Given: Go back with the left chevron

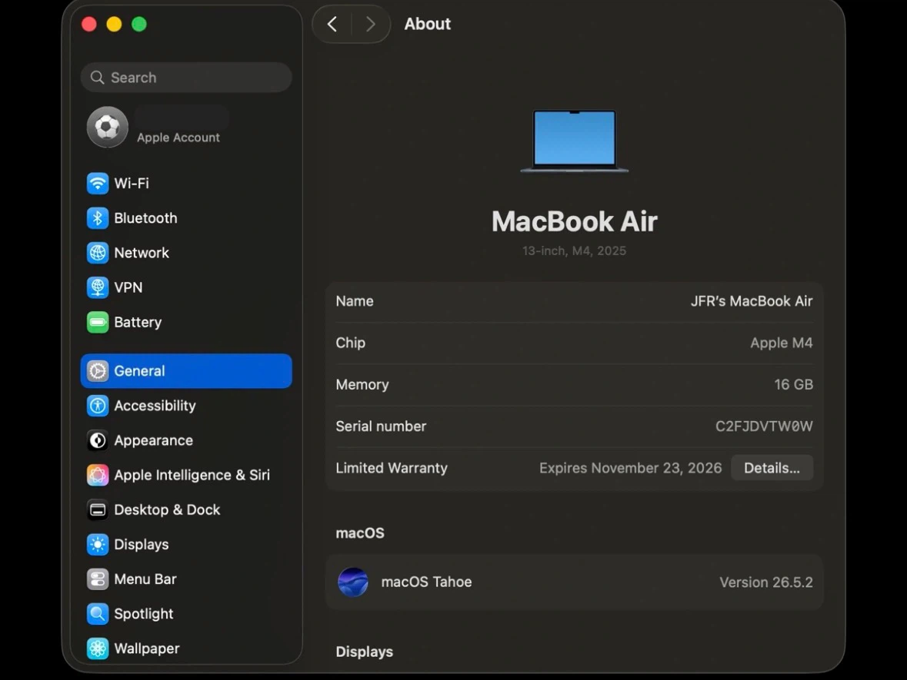Looking at the screenshot, I should point(332,25).
